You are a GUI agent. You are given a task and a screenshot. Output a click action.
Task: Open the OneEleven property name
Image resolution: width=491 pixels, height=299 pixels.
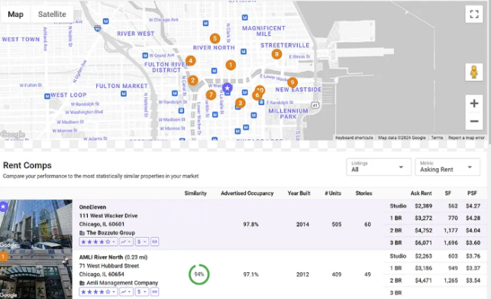click(92, 207)
